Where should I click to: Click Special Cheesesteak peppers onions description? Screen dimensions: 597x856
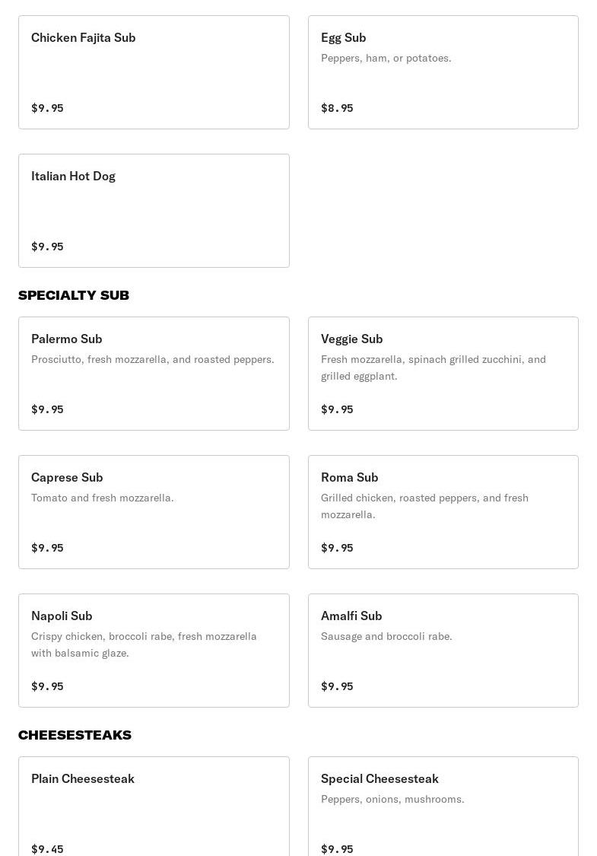392,799
